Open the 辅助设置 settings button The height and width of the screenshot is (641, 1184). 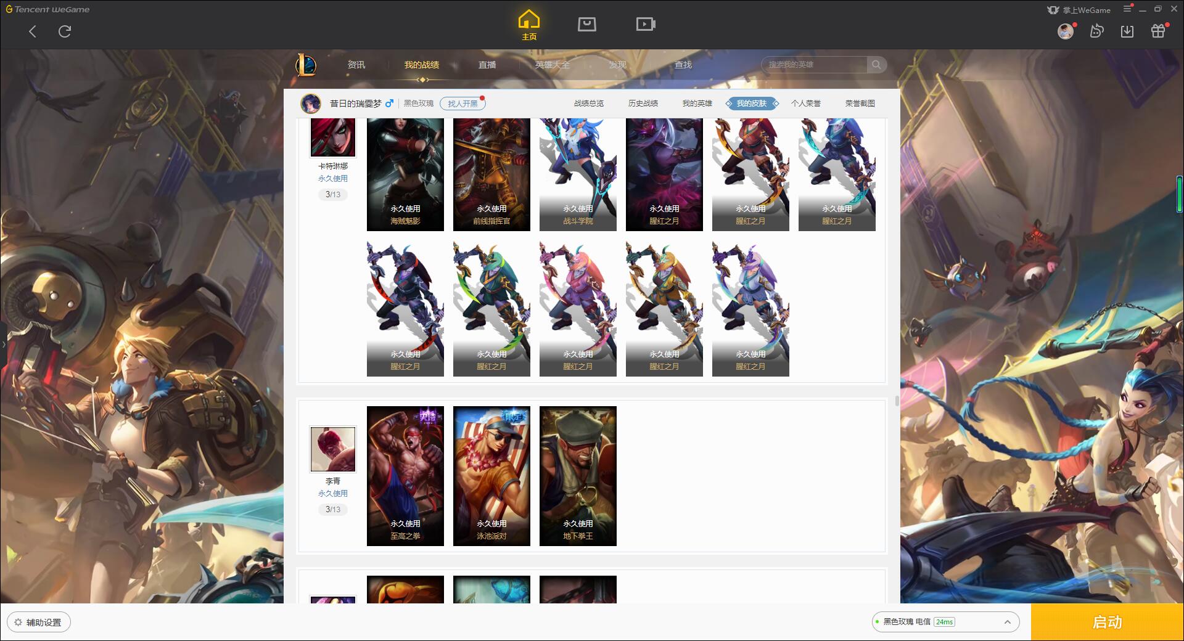(x=38, y=623)
